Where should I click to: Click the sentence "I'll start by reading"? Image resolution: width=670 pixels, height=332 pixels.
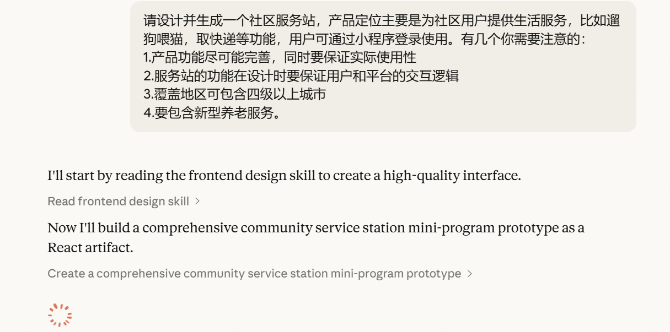tap(284, 176)
